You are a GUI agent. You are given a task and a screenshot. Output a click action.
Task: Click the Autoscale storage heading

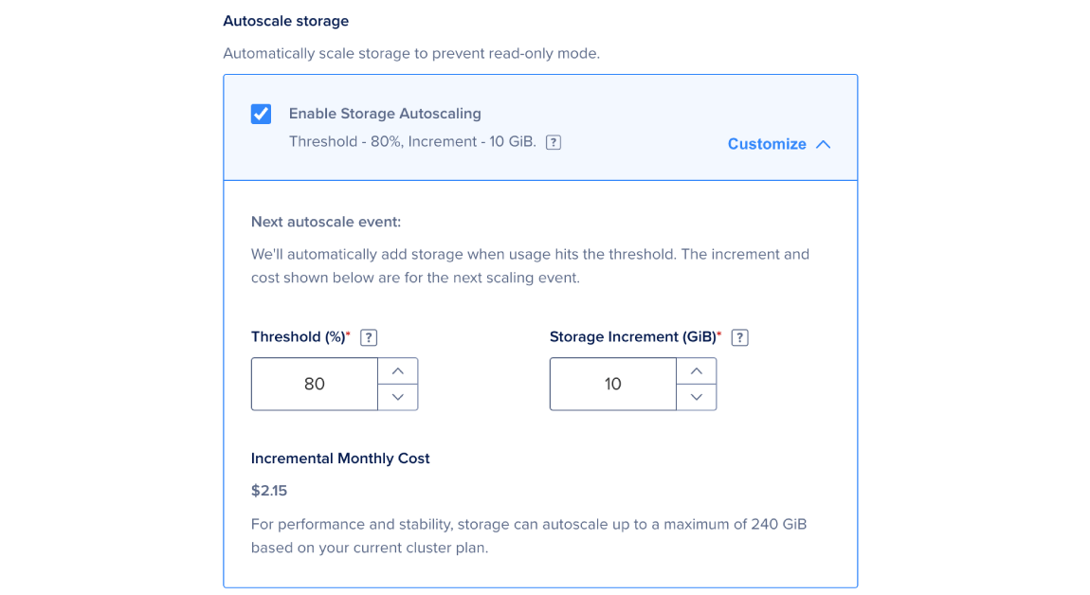point(285,21)
